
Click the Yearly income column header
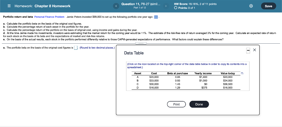coord(203,73)
